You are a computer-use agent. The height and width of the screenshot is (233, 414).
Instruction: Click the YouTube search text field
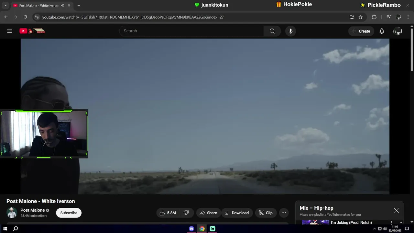191,31
